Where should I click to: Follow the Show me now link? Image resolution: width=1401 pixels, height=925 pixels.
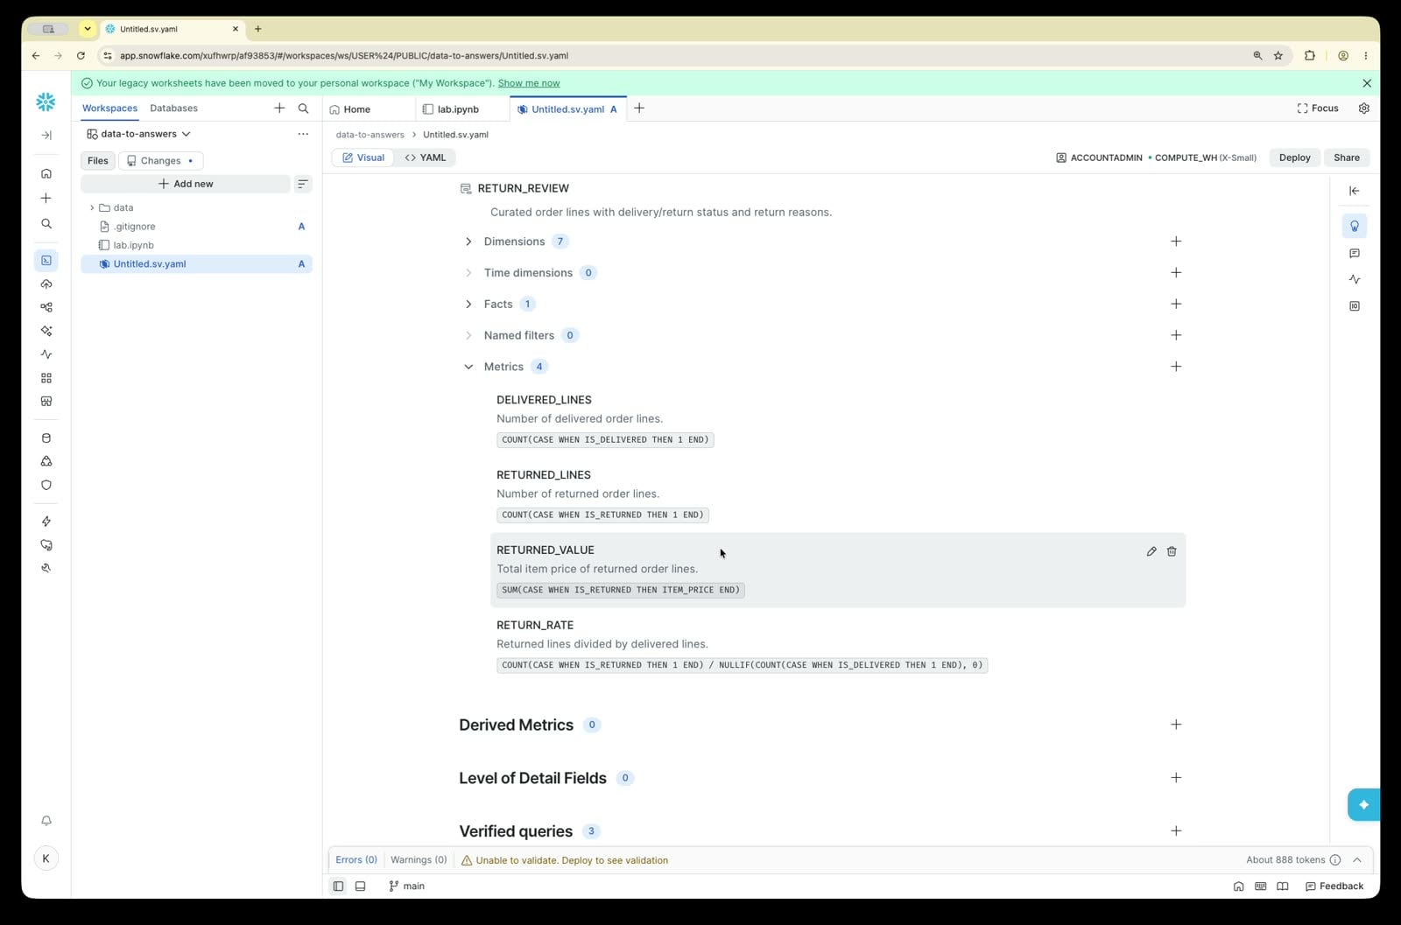(x=529, y=83)
